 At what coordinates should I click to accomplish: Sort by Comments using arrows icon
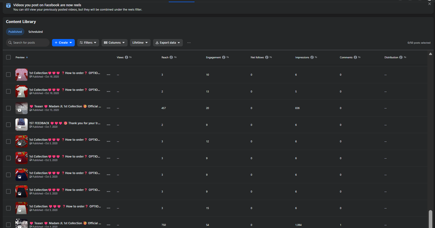pos(359,57)
